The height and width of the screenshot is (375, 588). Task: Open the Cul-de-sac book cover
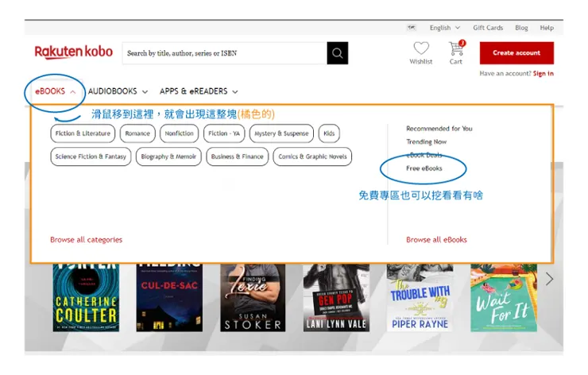[169, 298]
